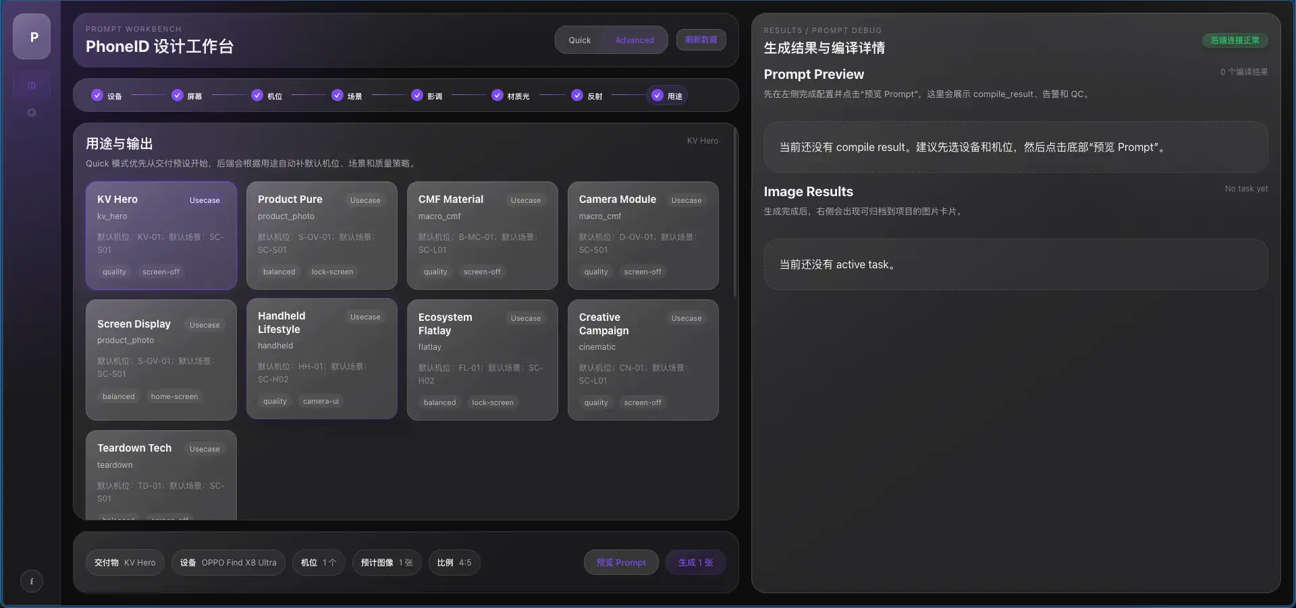Click the screen-off tag on Camera Module
The image size is (1296, 608).
pos(643,272)
